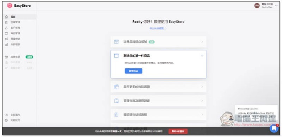Select 客戶管理 in the sidebar menu
Screen dimensions: 282x137
(x=15, y=28)
